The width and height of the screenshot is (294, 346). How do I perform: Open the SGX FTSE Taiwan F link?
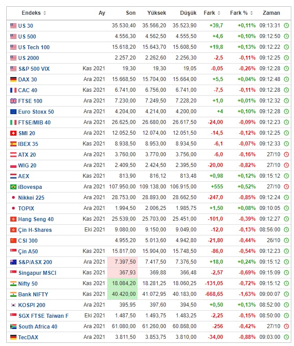pos(43,316)
